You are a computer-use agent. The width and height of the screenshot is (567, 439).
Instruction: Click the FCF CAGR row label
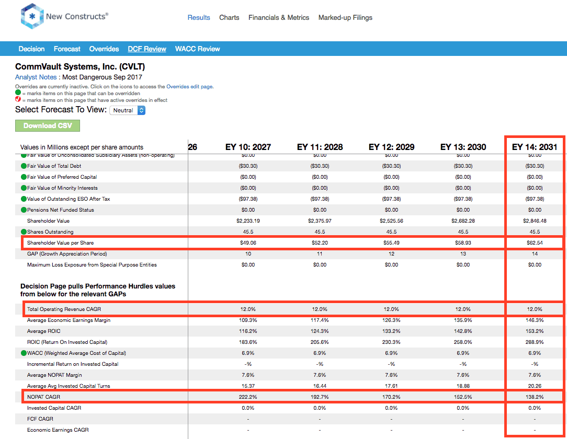tap(40, 419)
